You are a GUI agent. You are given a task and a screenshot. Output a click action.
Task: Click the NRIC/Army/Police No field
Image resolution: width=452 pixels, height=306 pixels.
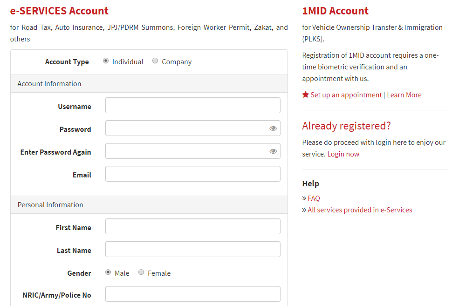(192, 294)
